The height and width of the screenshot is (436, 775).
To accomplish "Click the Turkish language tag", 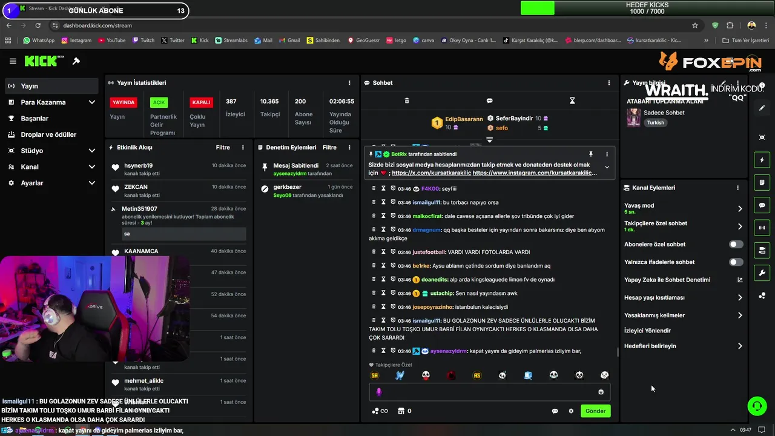I will (655, 123).
